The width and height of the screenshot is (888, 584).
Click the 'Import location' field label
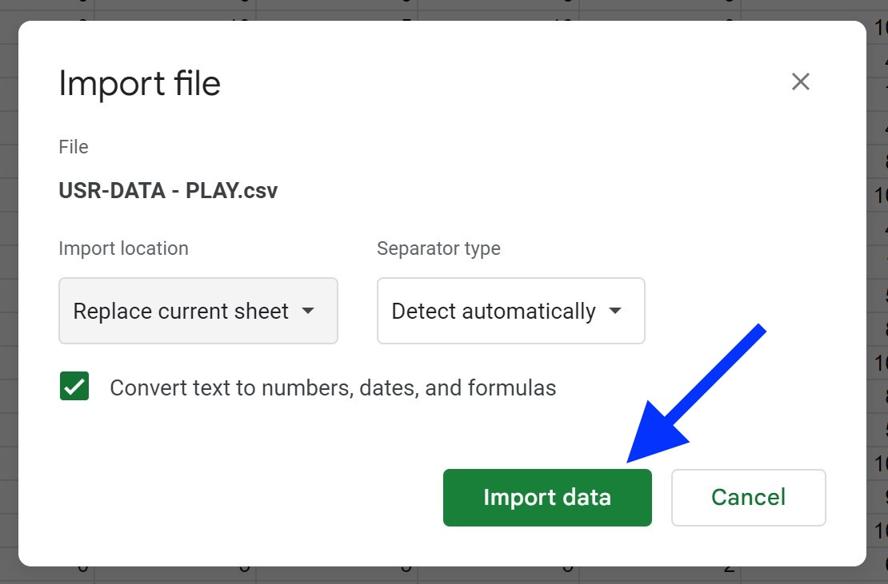point(123,248)
